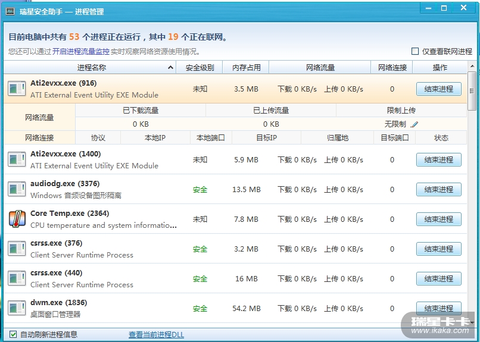Sort by the 进程名称 column arrow

(170, 68)
